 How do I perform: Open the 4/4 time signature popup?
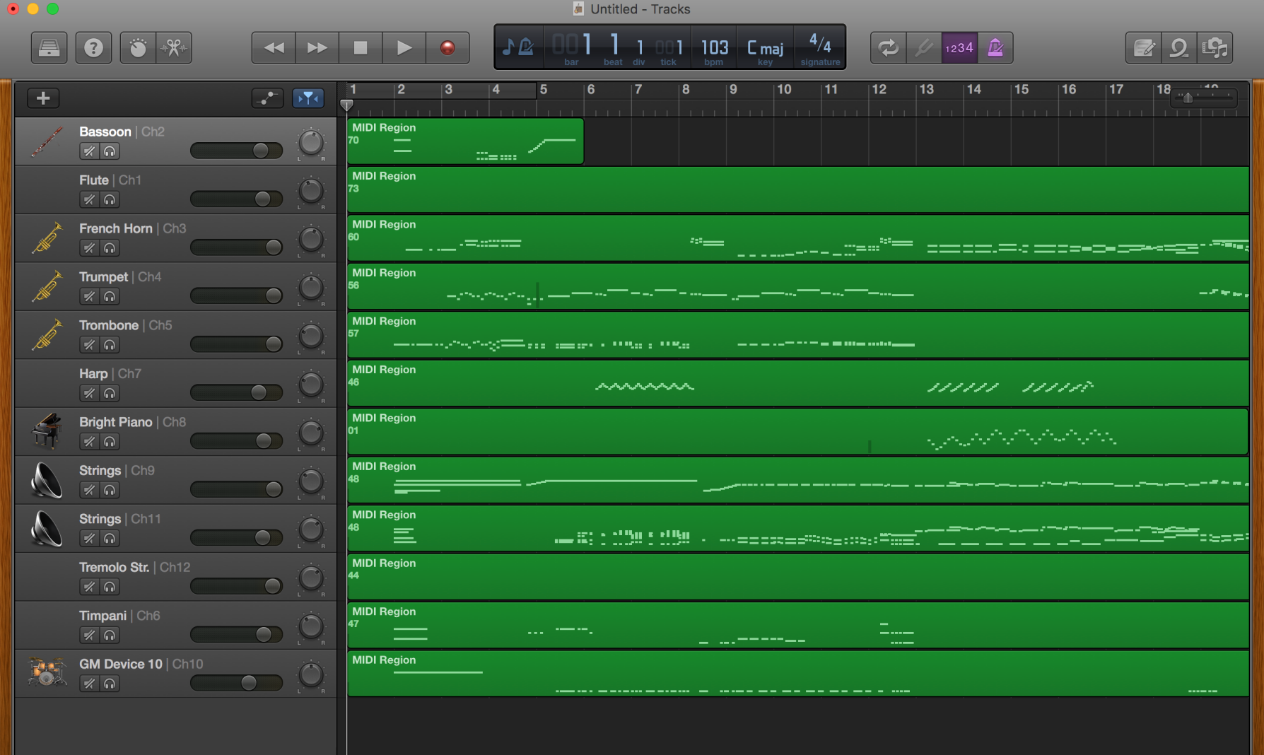click(820, 47)
